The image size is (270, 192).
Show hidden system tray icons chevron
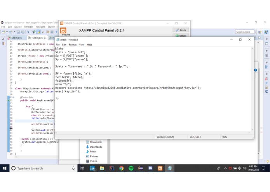pyautogui.click(x=225, y=168)
